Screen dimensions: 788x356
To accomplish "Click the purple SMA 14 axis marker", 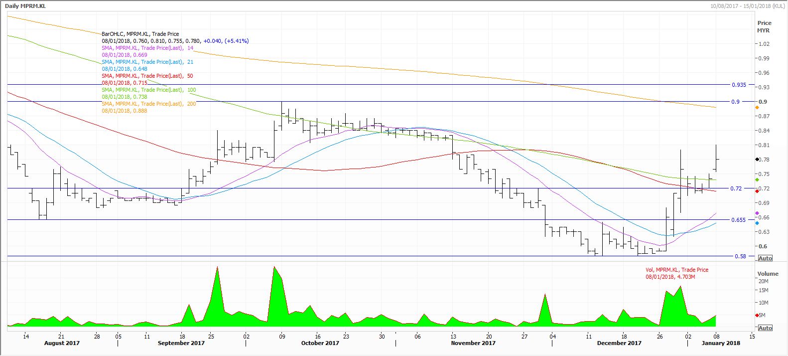I will coord(757,213).
